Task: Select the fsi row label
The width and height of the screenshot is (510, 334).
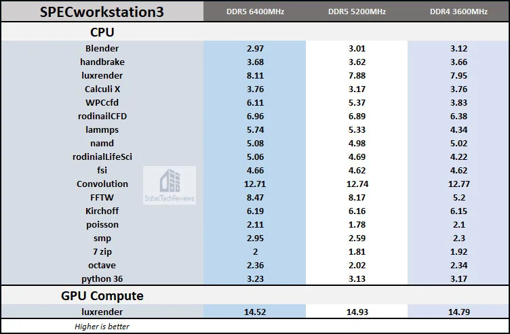Action: 102,170
